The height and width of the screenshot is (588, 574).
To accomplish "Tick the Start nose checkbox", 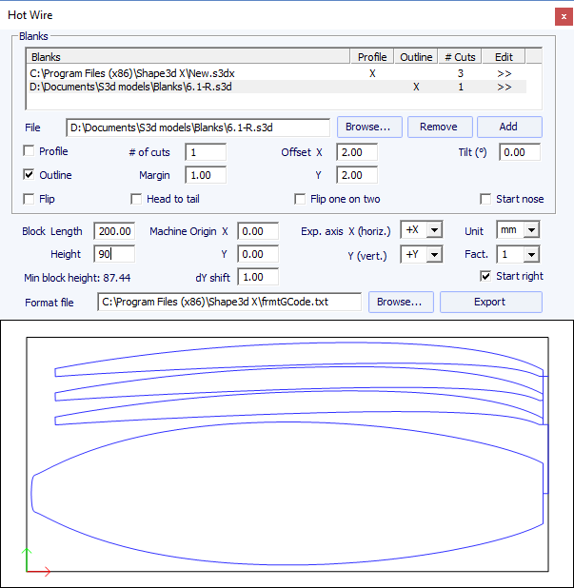I will tap(486, 199).
